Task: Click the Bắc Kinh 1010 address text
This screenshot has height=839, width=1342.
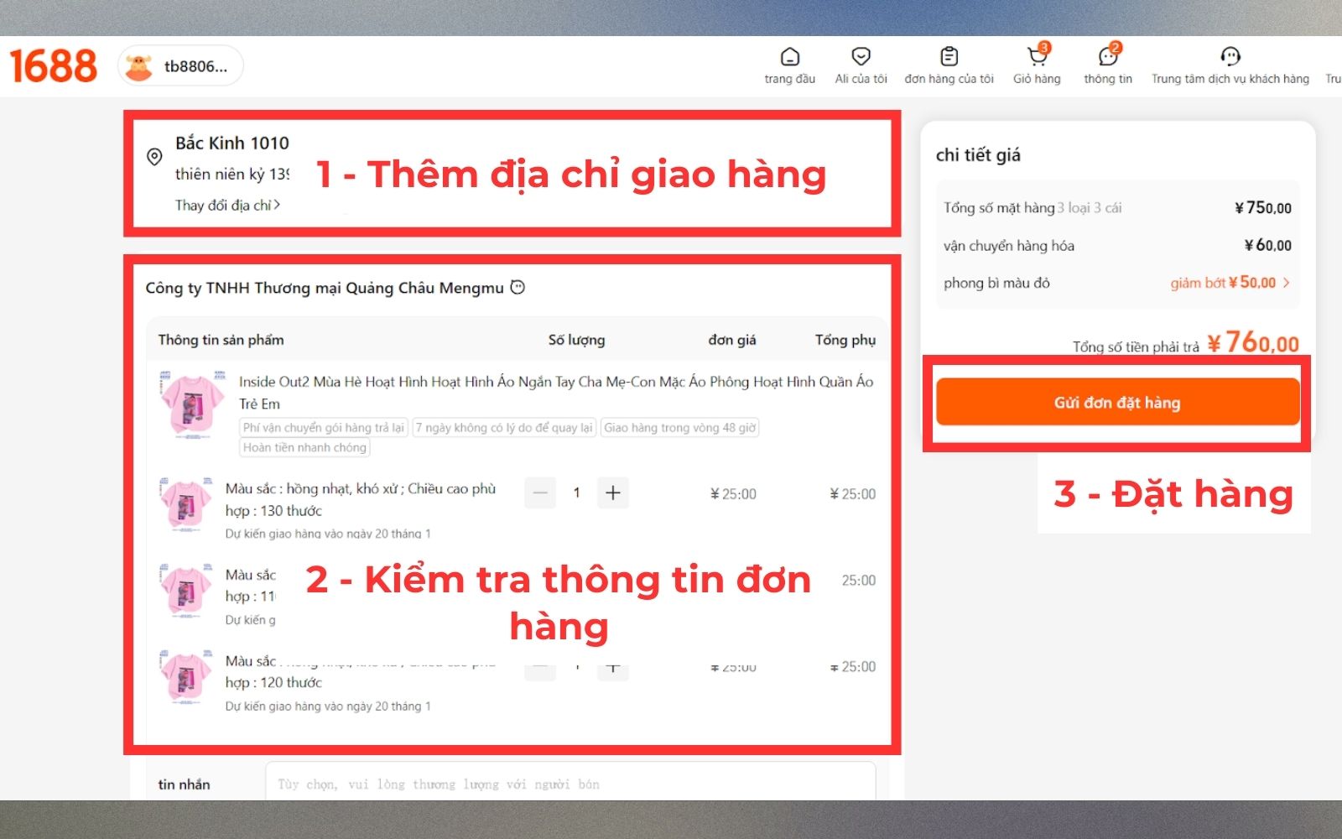Action: click(x=232, y=143)
